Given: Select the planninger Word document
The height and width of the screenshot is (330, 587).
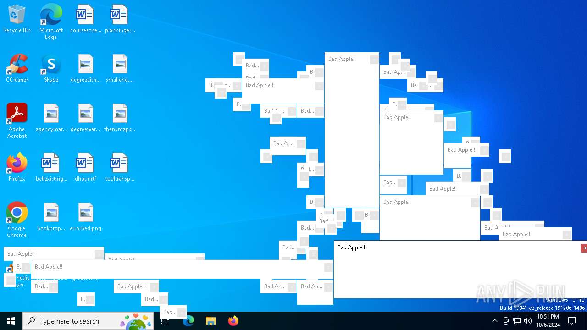Looking at the screenshot, I should point(120,19).
